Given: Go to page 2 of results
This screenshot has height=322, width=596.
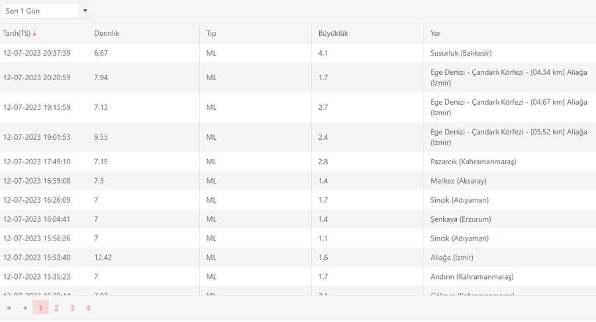Looking at the screenshot, I should [x=57, y=307].
